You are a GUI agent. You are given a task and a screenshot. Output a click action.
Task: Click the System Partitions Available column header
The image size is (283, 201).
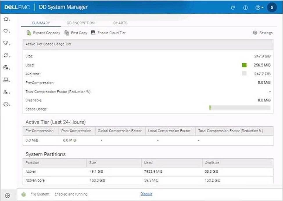tap(238, 163)
